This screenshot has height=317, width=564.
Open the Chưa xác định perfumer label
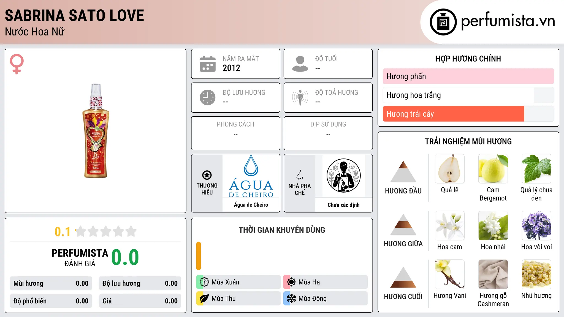[343, 205]
